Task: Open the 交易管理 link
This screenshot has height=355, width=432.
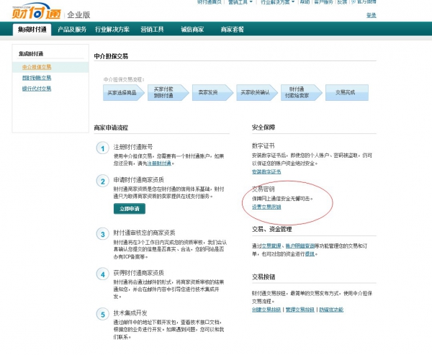Action: (x=271, y=246)
